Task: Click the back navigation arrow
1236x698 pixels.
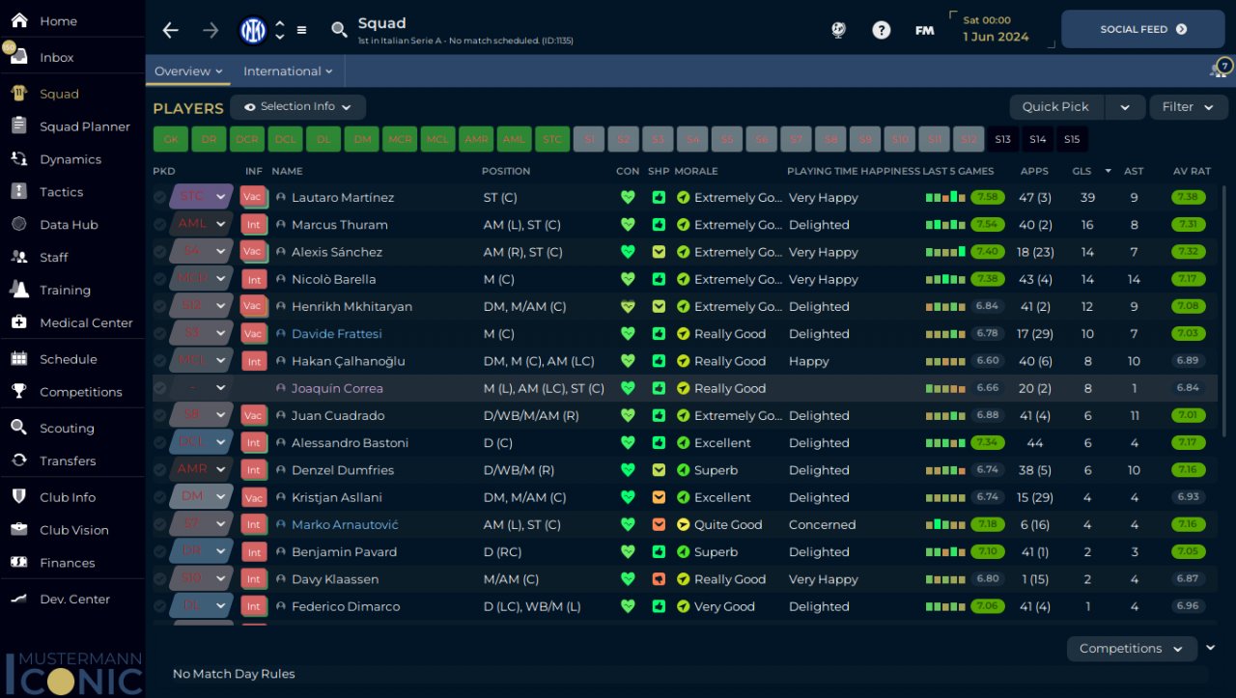Action: [171, 30]
